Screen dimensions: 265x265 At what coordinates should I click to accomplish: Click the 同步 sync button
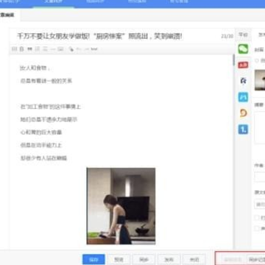[144, 259]
